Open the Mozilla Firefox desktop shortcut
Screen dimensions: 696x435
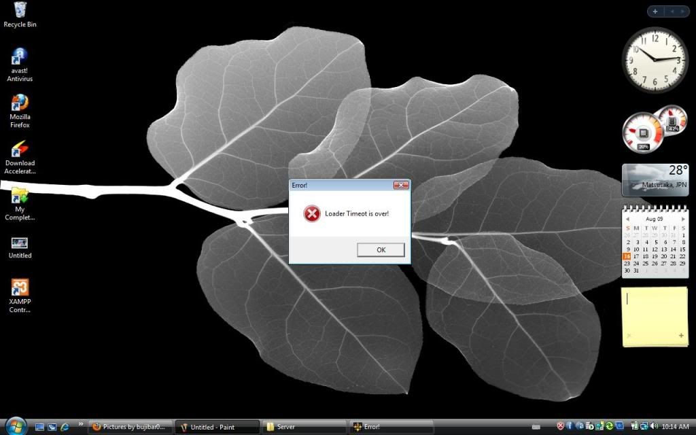pyautogui.click(x=20, y=103)
